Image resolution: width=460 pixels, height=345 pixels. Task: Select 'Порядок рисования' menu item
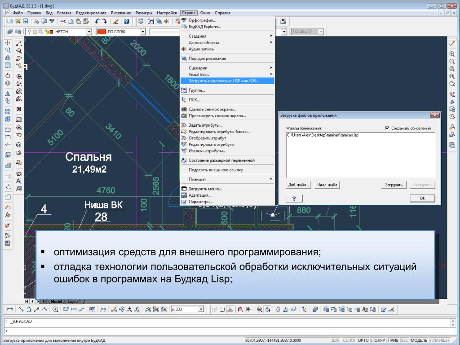227,58
